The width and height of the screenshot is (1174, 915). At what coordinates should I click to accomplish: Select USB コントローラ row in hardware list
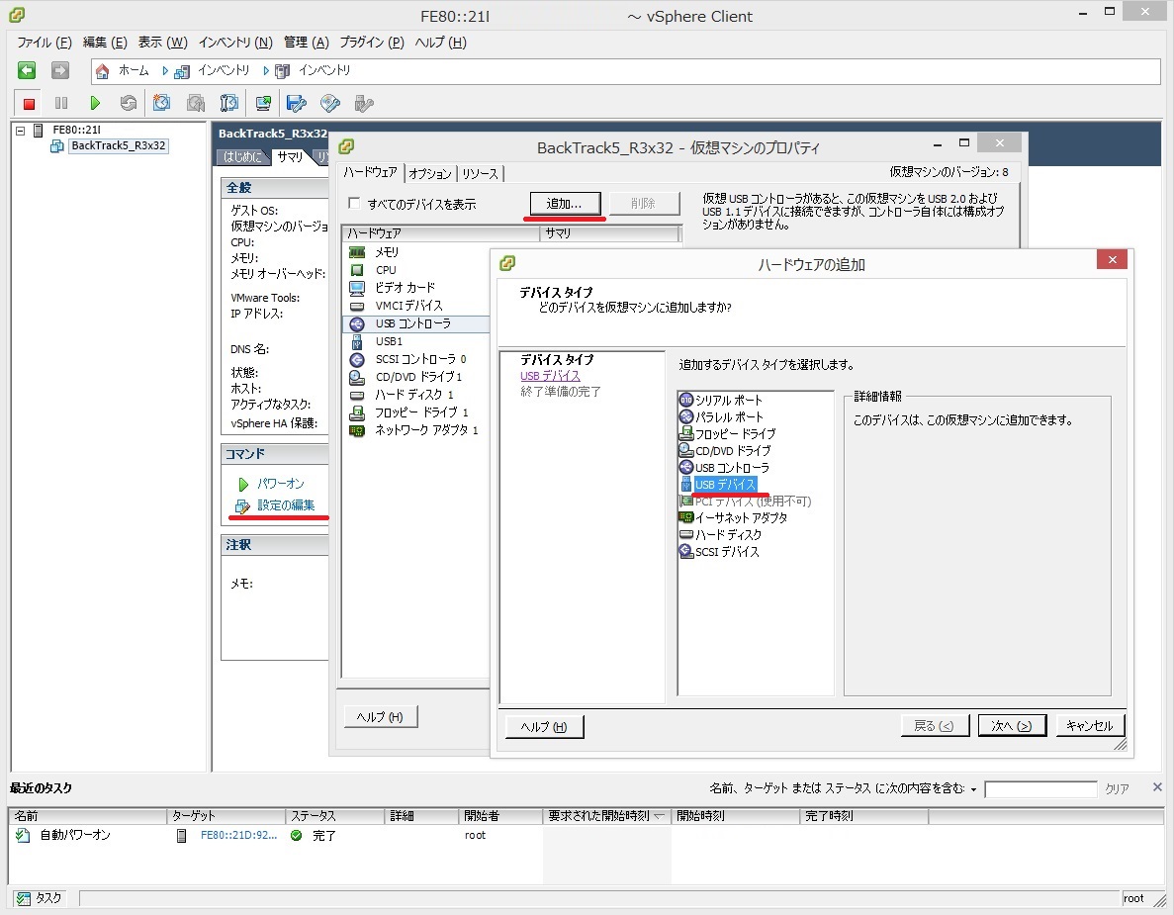click(416, 323)
